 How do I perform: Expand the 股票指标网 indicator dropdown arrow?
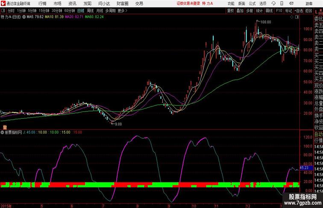[2, 132]
